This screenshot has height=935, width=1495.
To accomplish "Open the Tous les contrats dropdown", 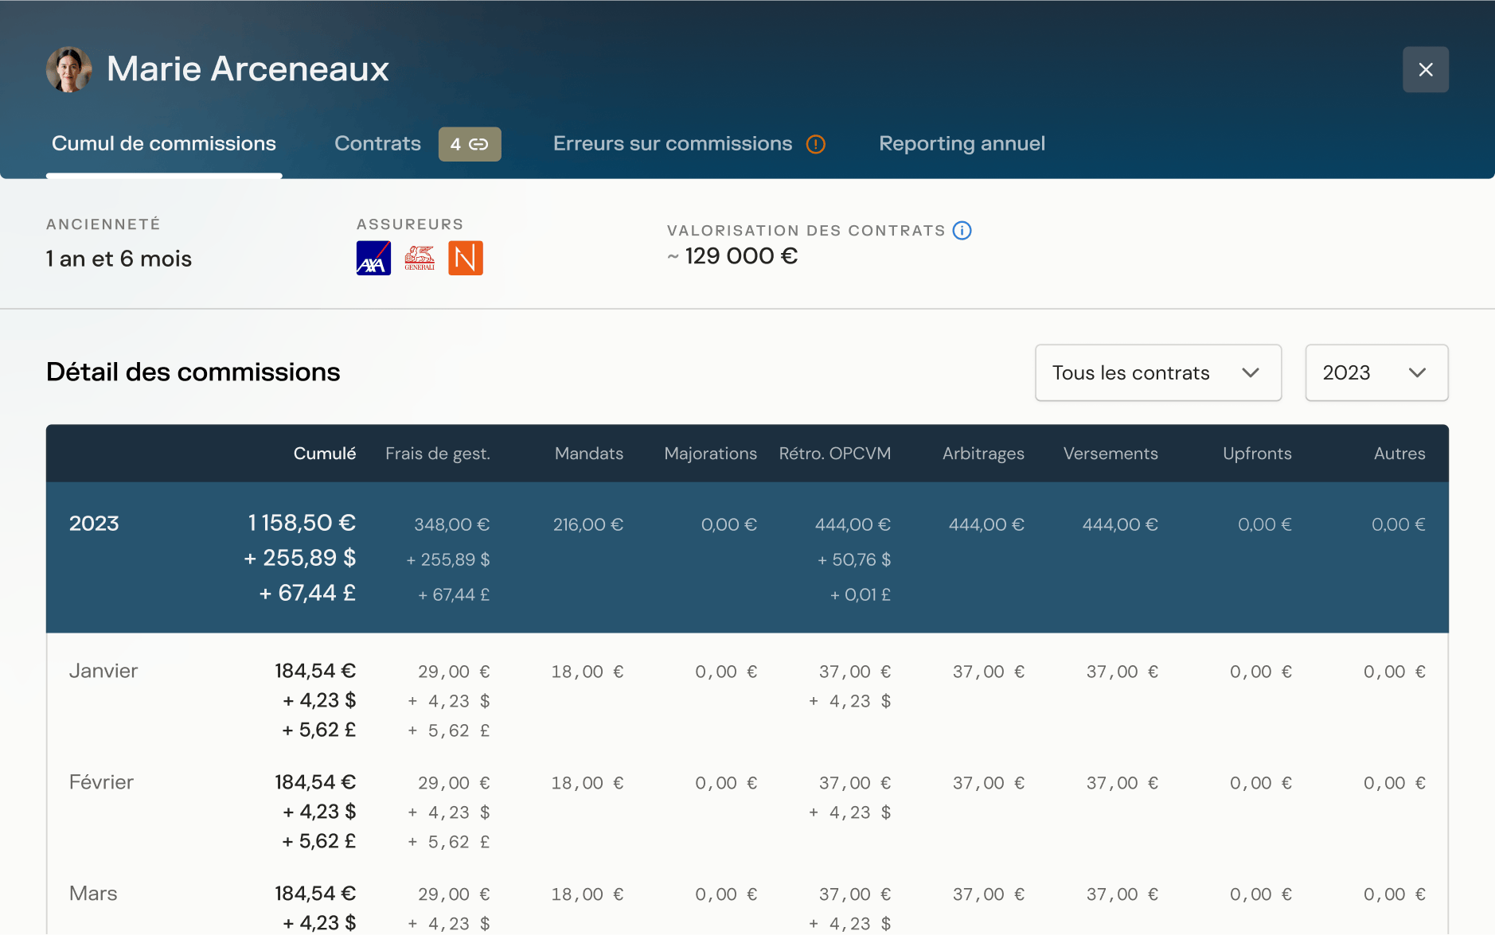I will point(1157,372).
